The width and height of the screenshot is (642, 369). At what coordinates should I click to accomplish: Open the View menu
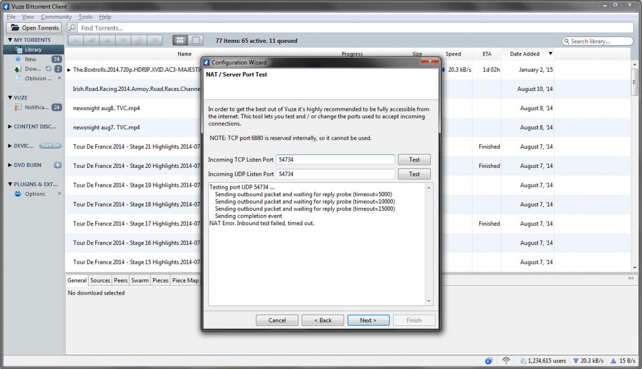tap(28, 17)
